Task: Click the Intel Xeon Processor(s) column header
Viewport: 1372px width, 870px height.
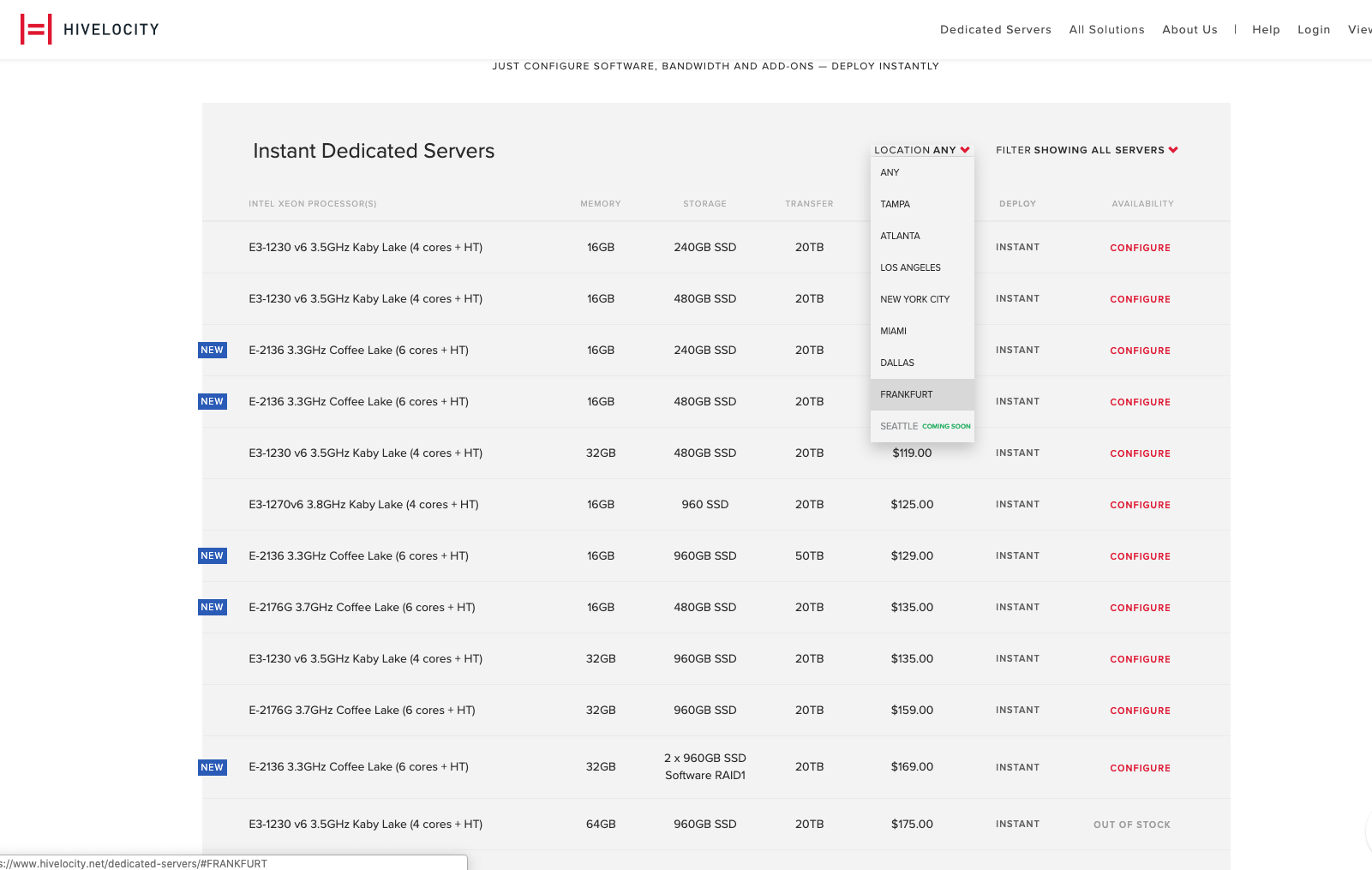Action: (313, 204)
